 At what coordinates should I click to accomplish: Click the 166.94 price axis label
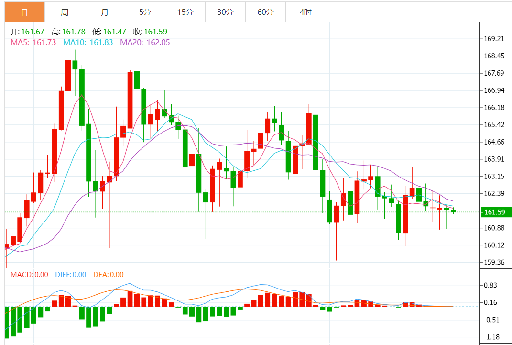pyautogui.click(x=494, y=90)
